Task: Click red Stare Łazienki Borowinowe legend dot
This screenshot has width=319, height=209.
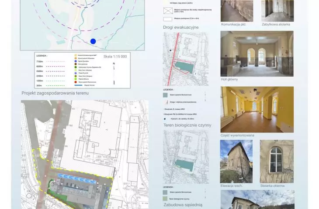Action: pos(76,82)
